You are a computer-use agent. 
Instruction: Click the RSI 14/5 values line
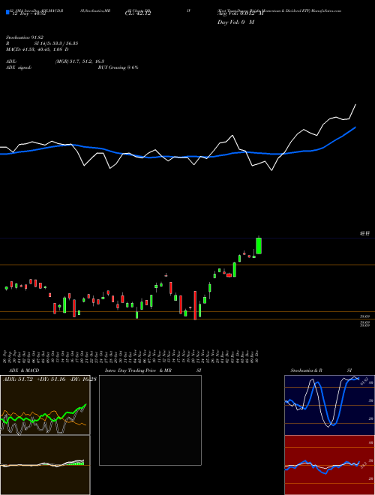coord(42,43)
